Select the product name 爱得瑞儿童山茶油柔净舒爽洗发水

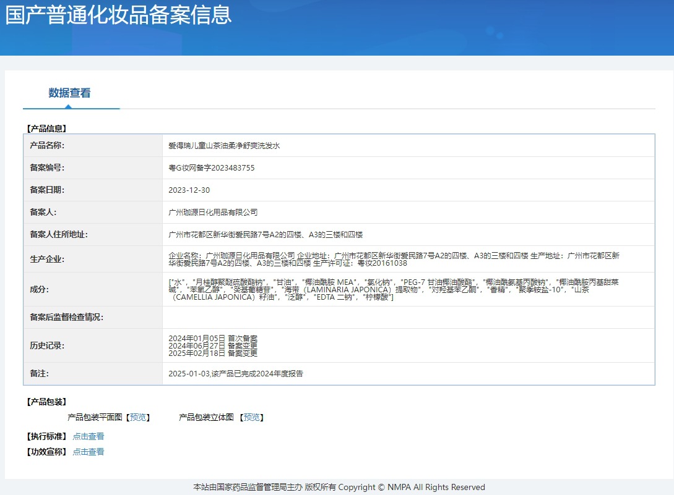[x=225, y=146]
